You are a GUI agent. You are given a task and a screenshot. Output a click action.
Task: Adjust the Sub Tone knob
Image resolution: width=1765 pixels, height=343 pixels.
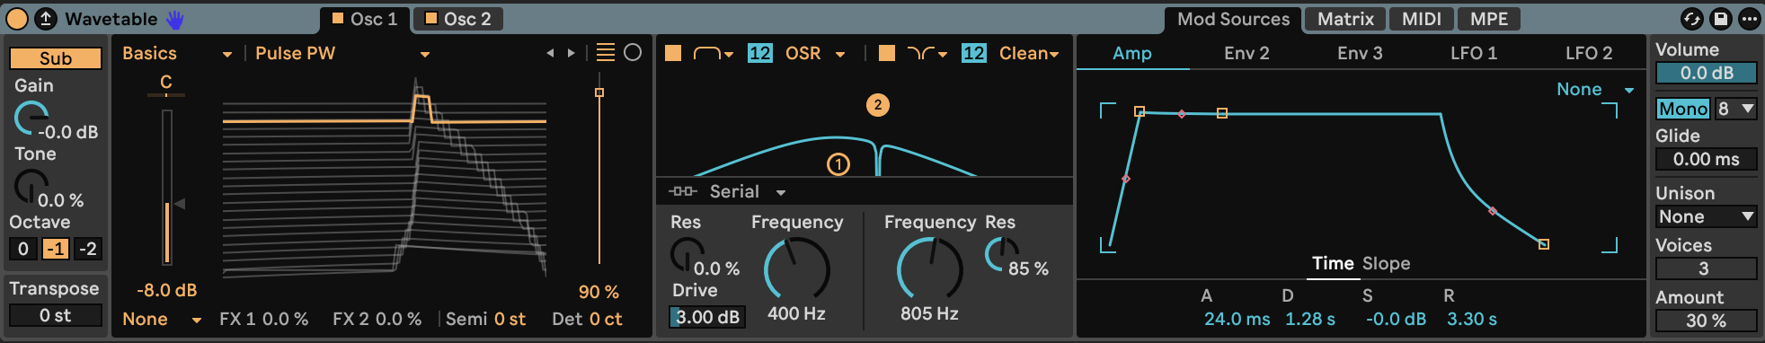(31, 186)
